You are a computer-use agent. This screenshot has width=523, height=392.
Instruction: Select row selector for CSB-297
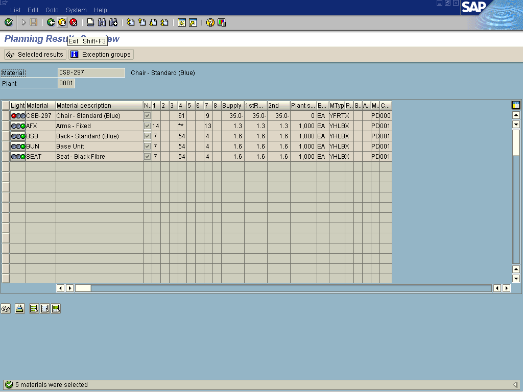6,116
